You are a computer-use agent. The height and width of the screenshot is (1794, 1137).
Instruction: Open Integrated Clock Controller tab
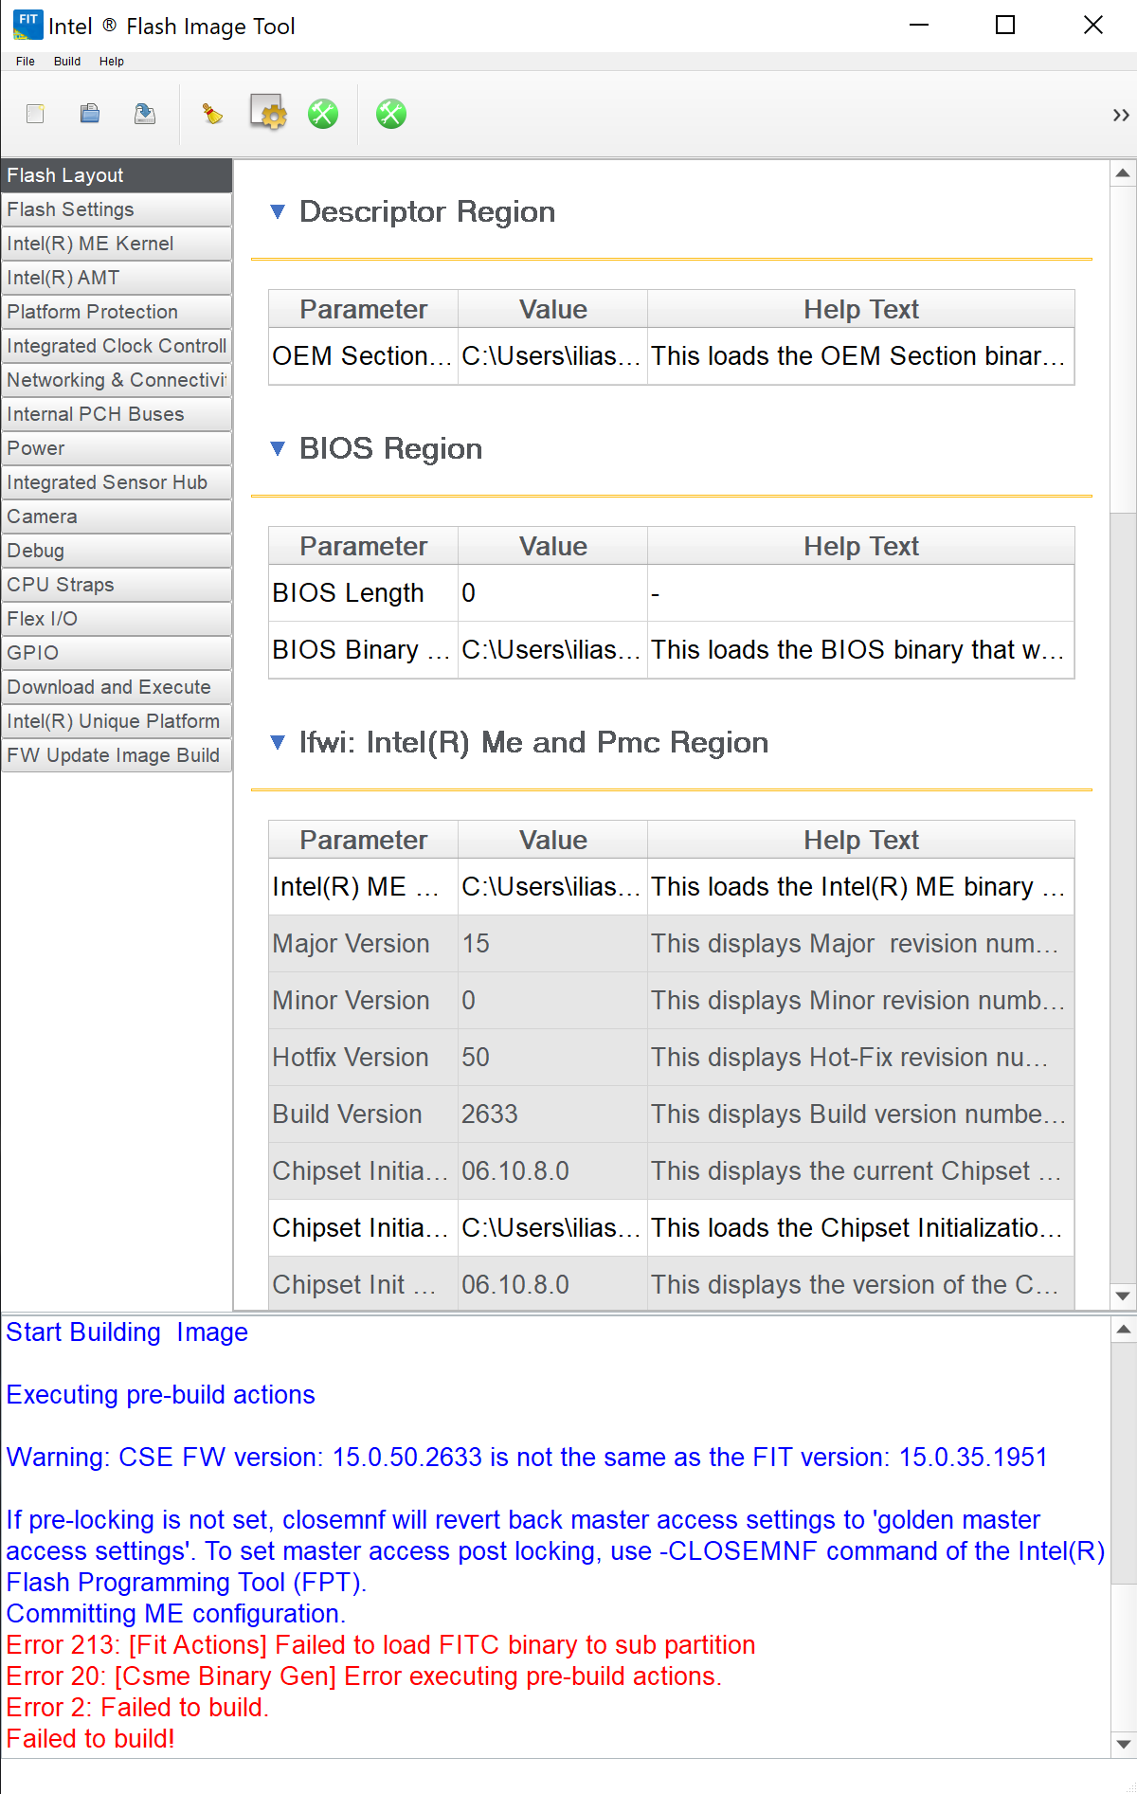(117, 346)
